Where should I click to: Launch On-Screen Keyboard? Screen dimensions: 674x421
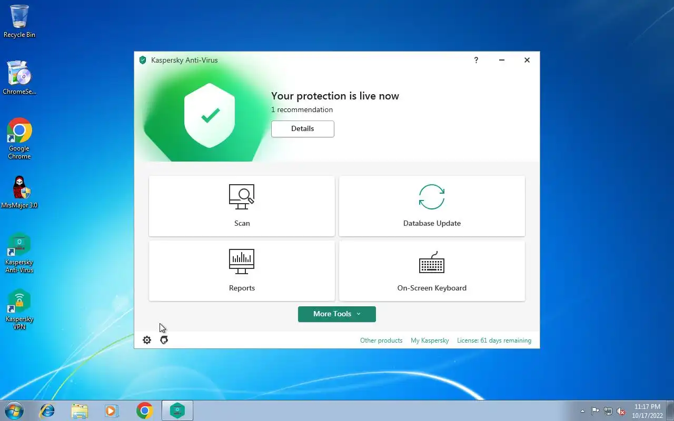[432, 270]
